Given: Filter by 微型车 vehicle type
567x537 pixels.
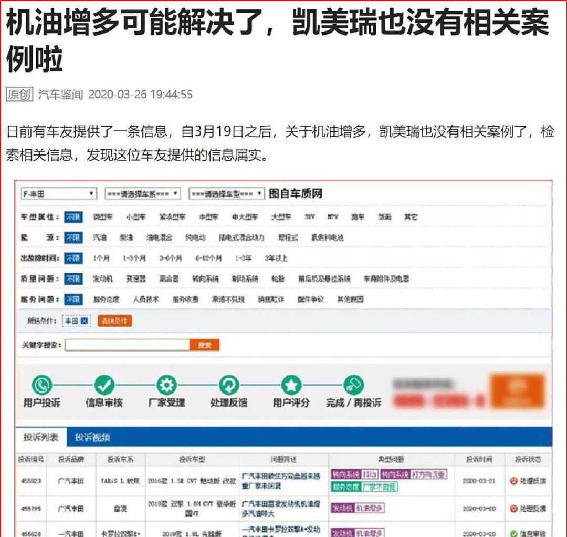Looking at the screenshot, I should pos(103,217).
